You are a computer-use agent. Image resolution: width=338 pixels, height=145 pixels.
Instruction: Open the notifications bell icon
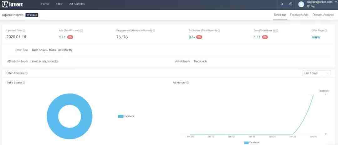pyautogui.click(x=282, y=4)
